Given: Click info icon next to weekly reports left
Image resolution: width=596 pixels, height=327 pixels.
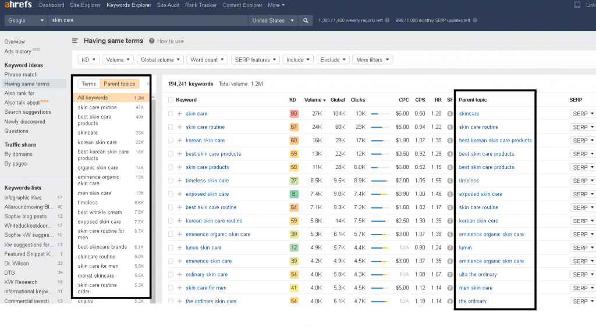Looking at the screenshot, I should tap(387, 20).
